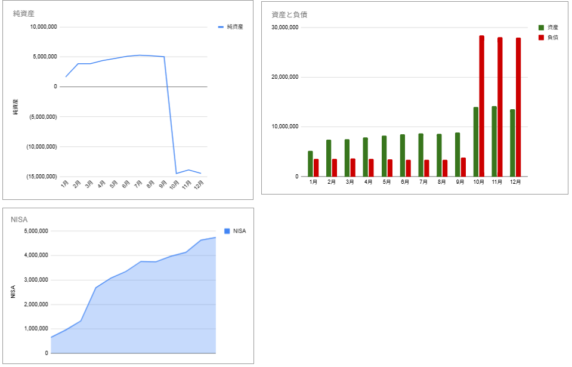The height and width of the screenshot is (367, 572).
Task: Click the blue NISA legend swatch
Action: [227, 231]
